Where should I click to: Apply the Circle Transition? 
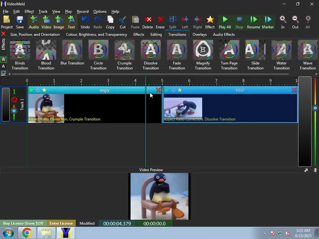(x=98, y=55)
